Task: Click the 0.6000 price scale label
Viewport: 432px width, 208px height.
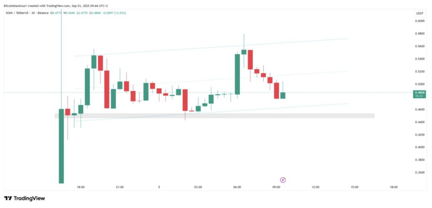Action: 419,21
